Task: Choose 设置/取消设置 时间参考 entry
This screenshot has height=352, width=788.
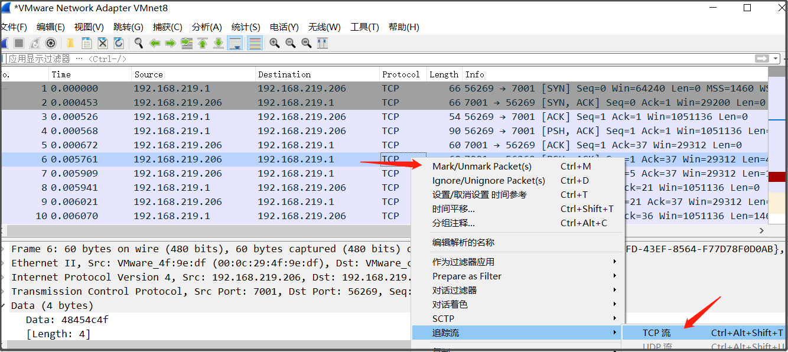Action: pyautogui.click(x=517, y=194)
